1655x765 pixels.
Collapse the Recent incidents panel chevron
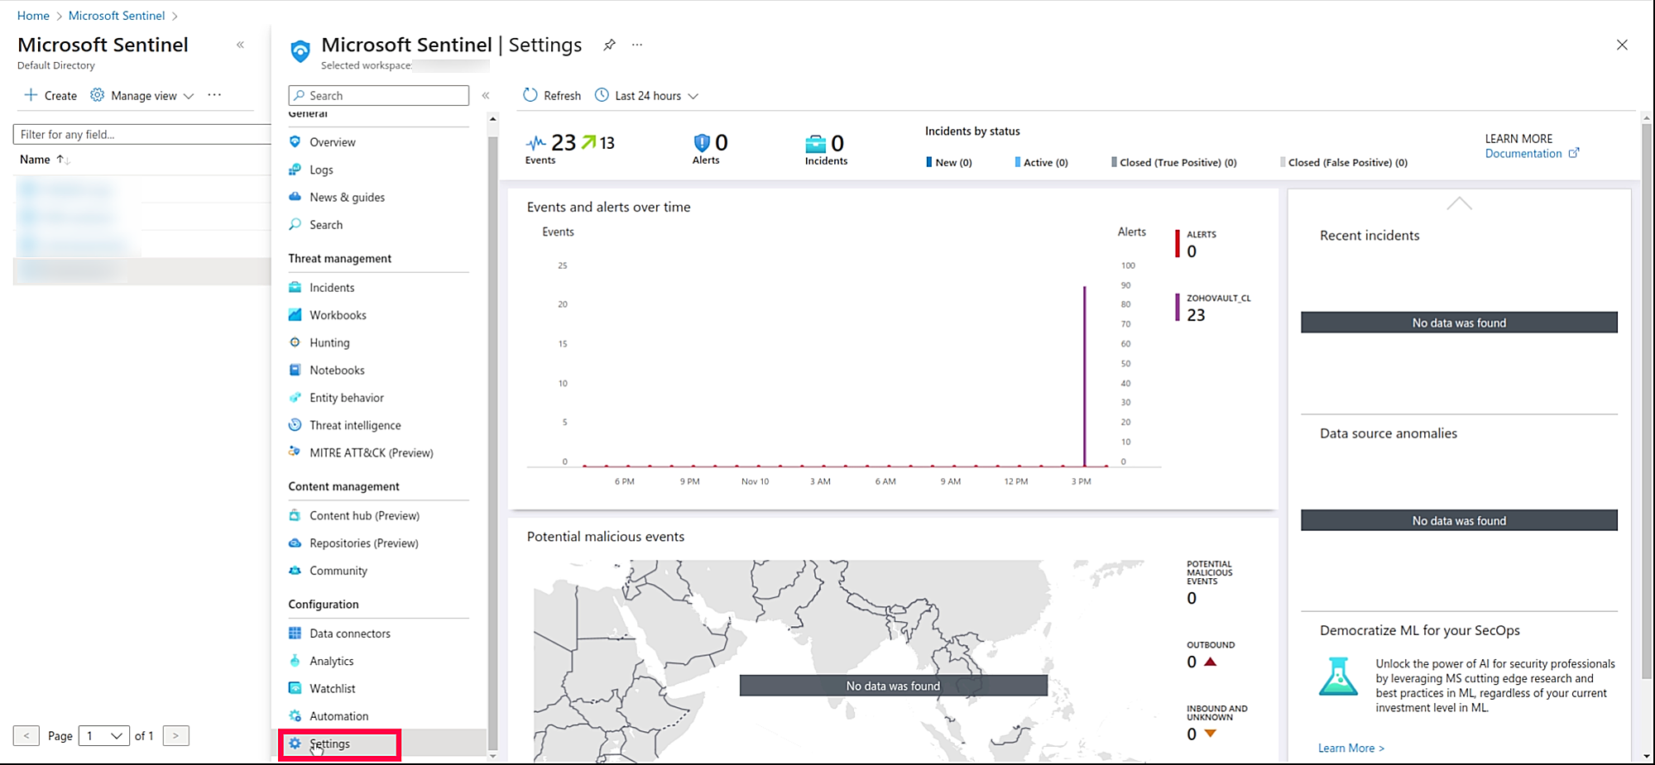(1459, 203)
